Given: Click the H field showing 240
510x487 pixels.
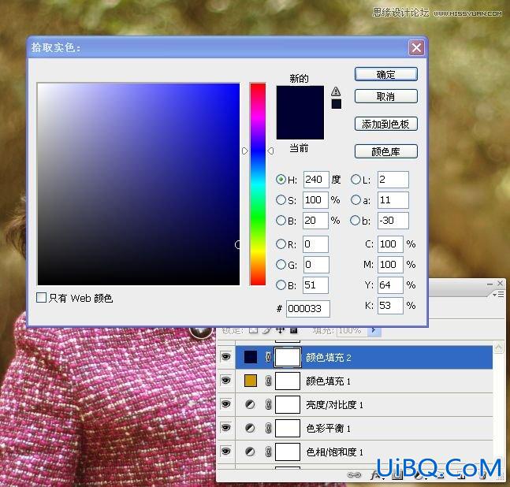Looking at the screenshot, I should click(316, 180).
